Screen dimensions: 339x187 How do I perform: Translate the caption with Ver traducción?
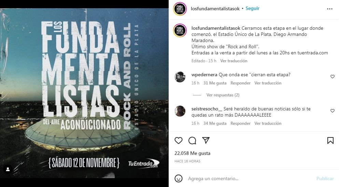(234, 61)
